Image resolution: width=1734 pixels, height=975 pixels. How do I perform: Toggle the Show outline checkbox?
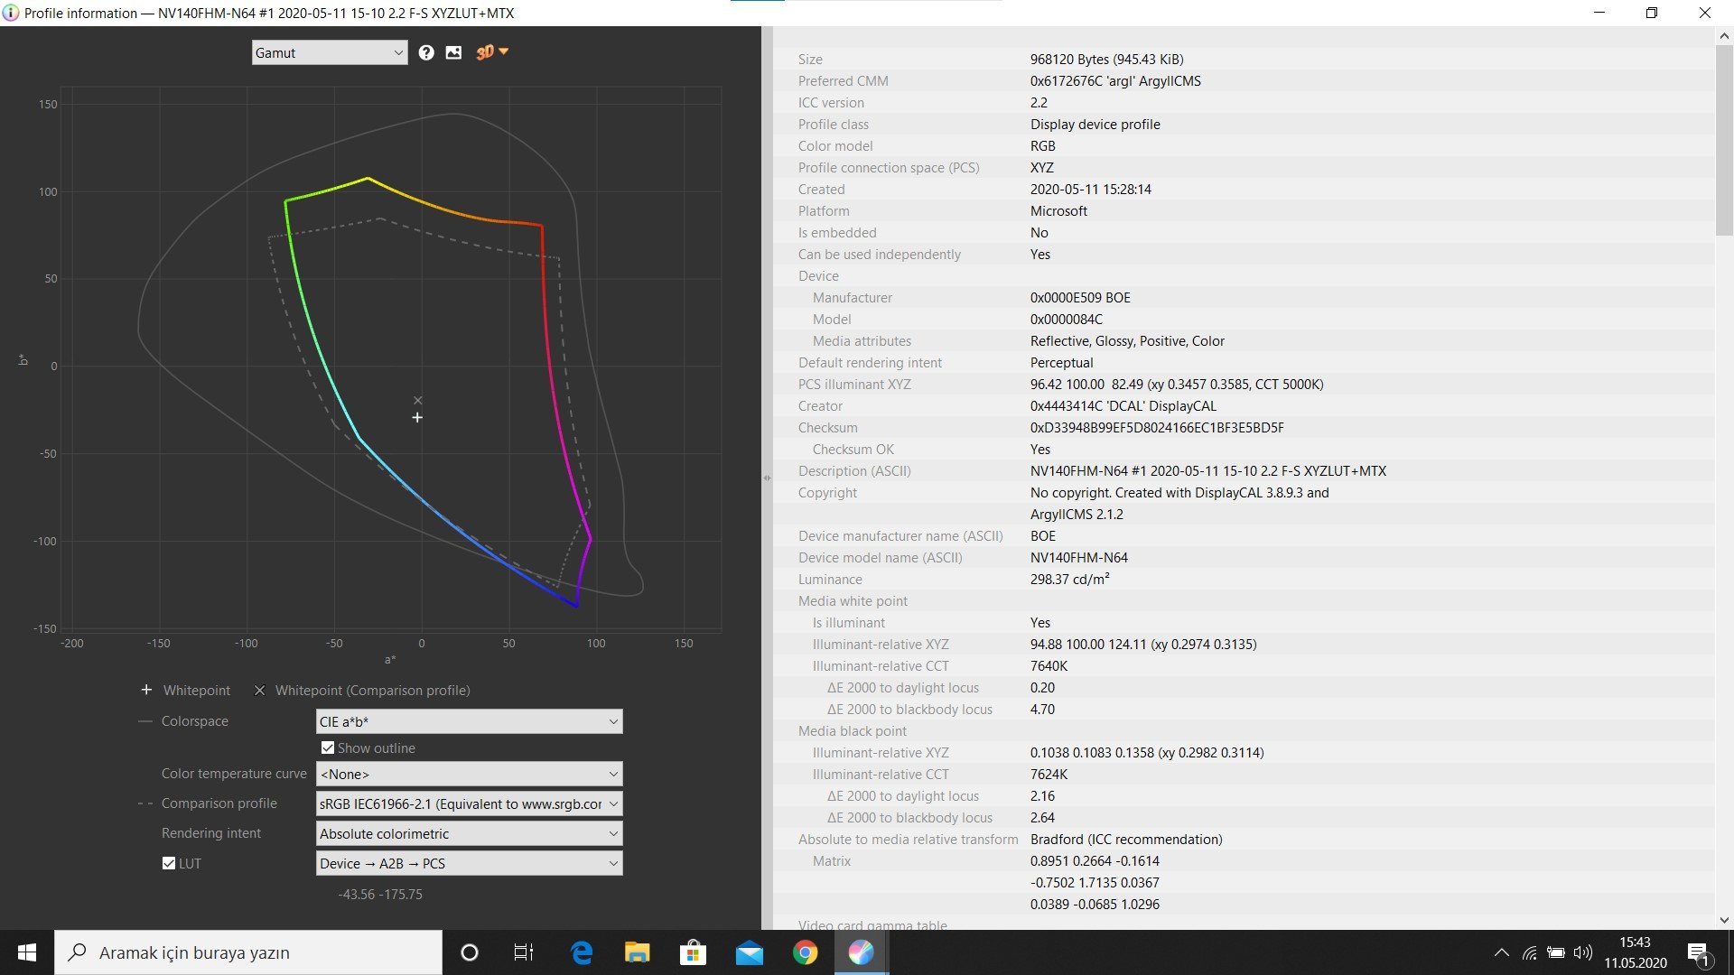328,748
